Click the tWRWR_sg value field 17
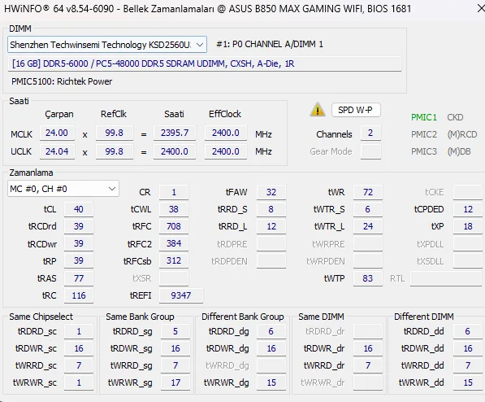 [175, 382]
